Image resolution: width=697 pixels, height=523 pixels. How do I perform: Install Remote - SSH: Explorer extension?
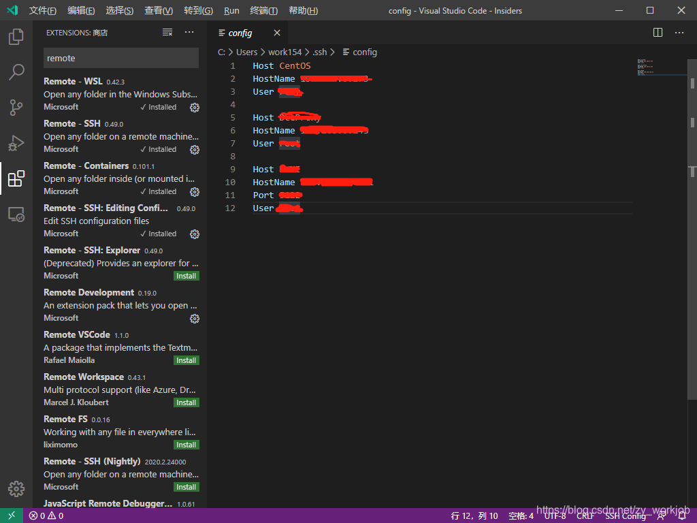(x=187, y=276)
